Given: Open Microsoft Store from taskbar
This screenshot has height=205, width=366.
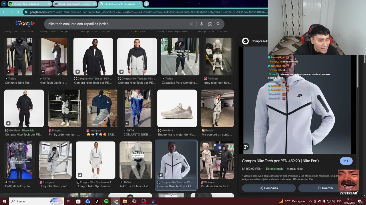Looking at the screenshot, I should coord(78,201).
